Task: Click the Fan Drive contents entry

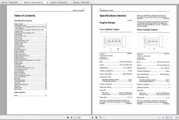Action: click(30, 83)
